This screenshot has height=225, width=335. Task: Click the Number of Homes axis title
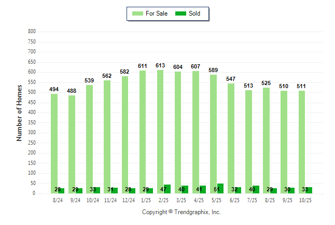20,112
